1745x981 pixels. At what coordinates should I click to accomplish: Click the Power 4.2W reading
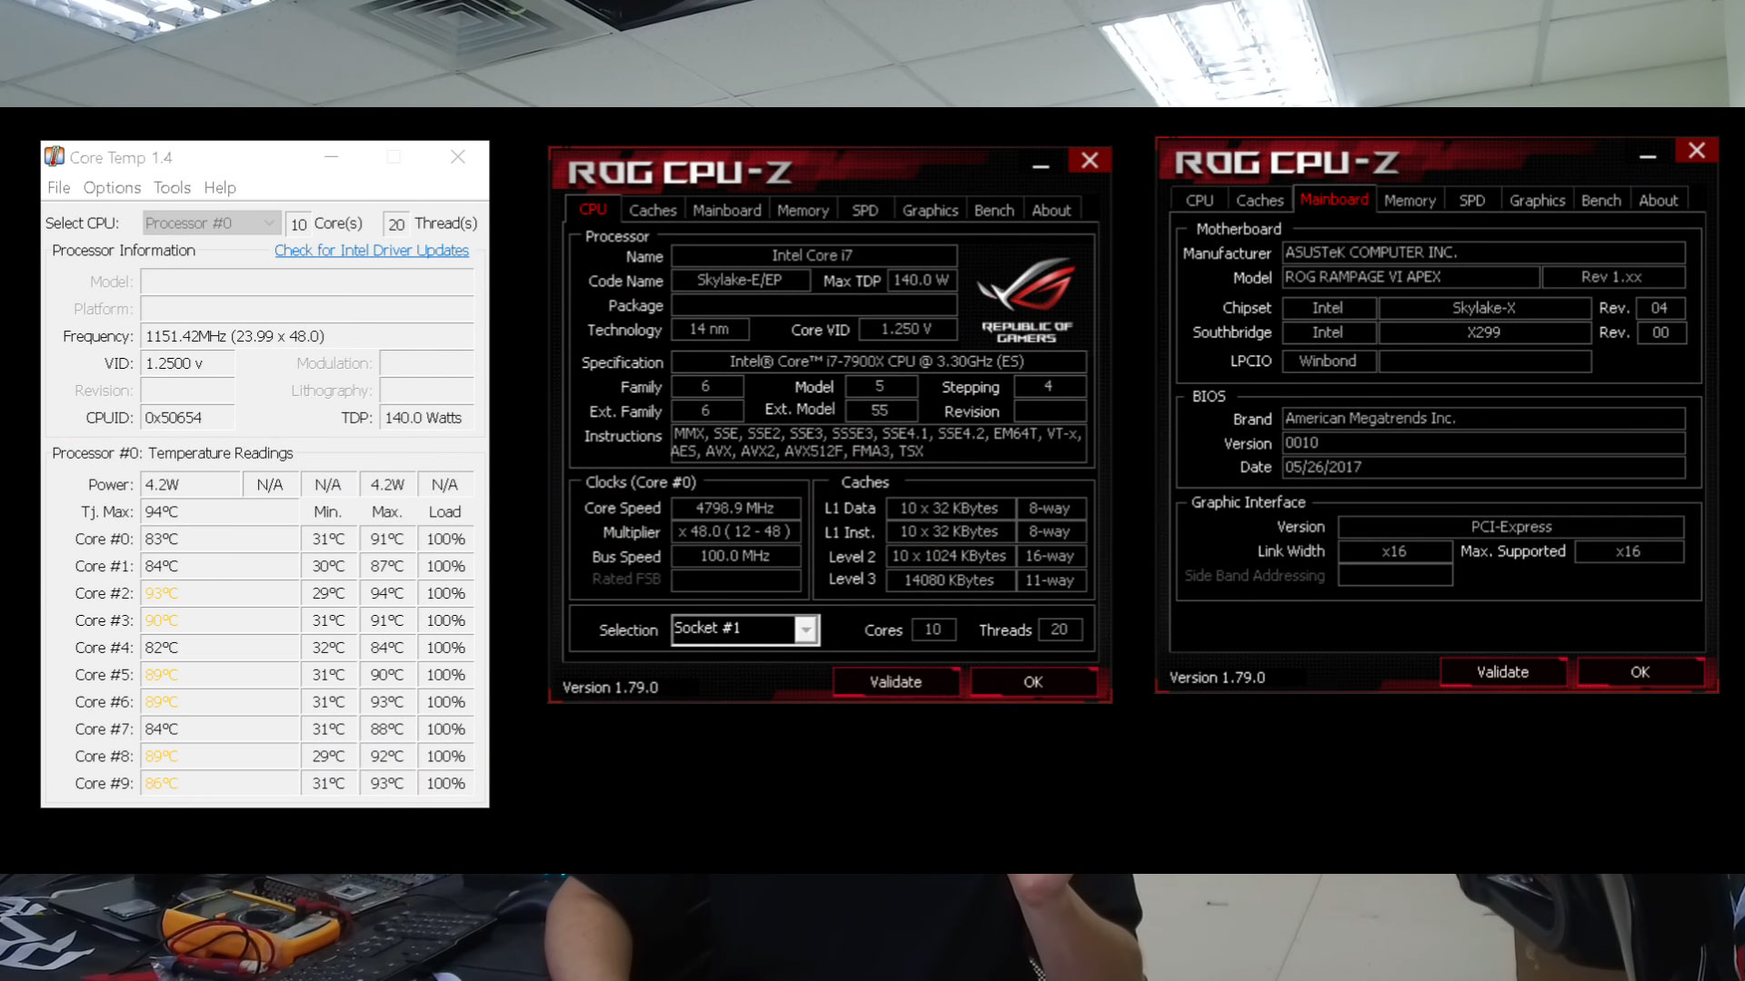(x=191, y=484)
